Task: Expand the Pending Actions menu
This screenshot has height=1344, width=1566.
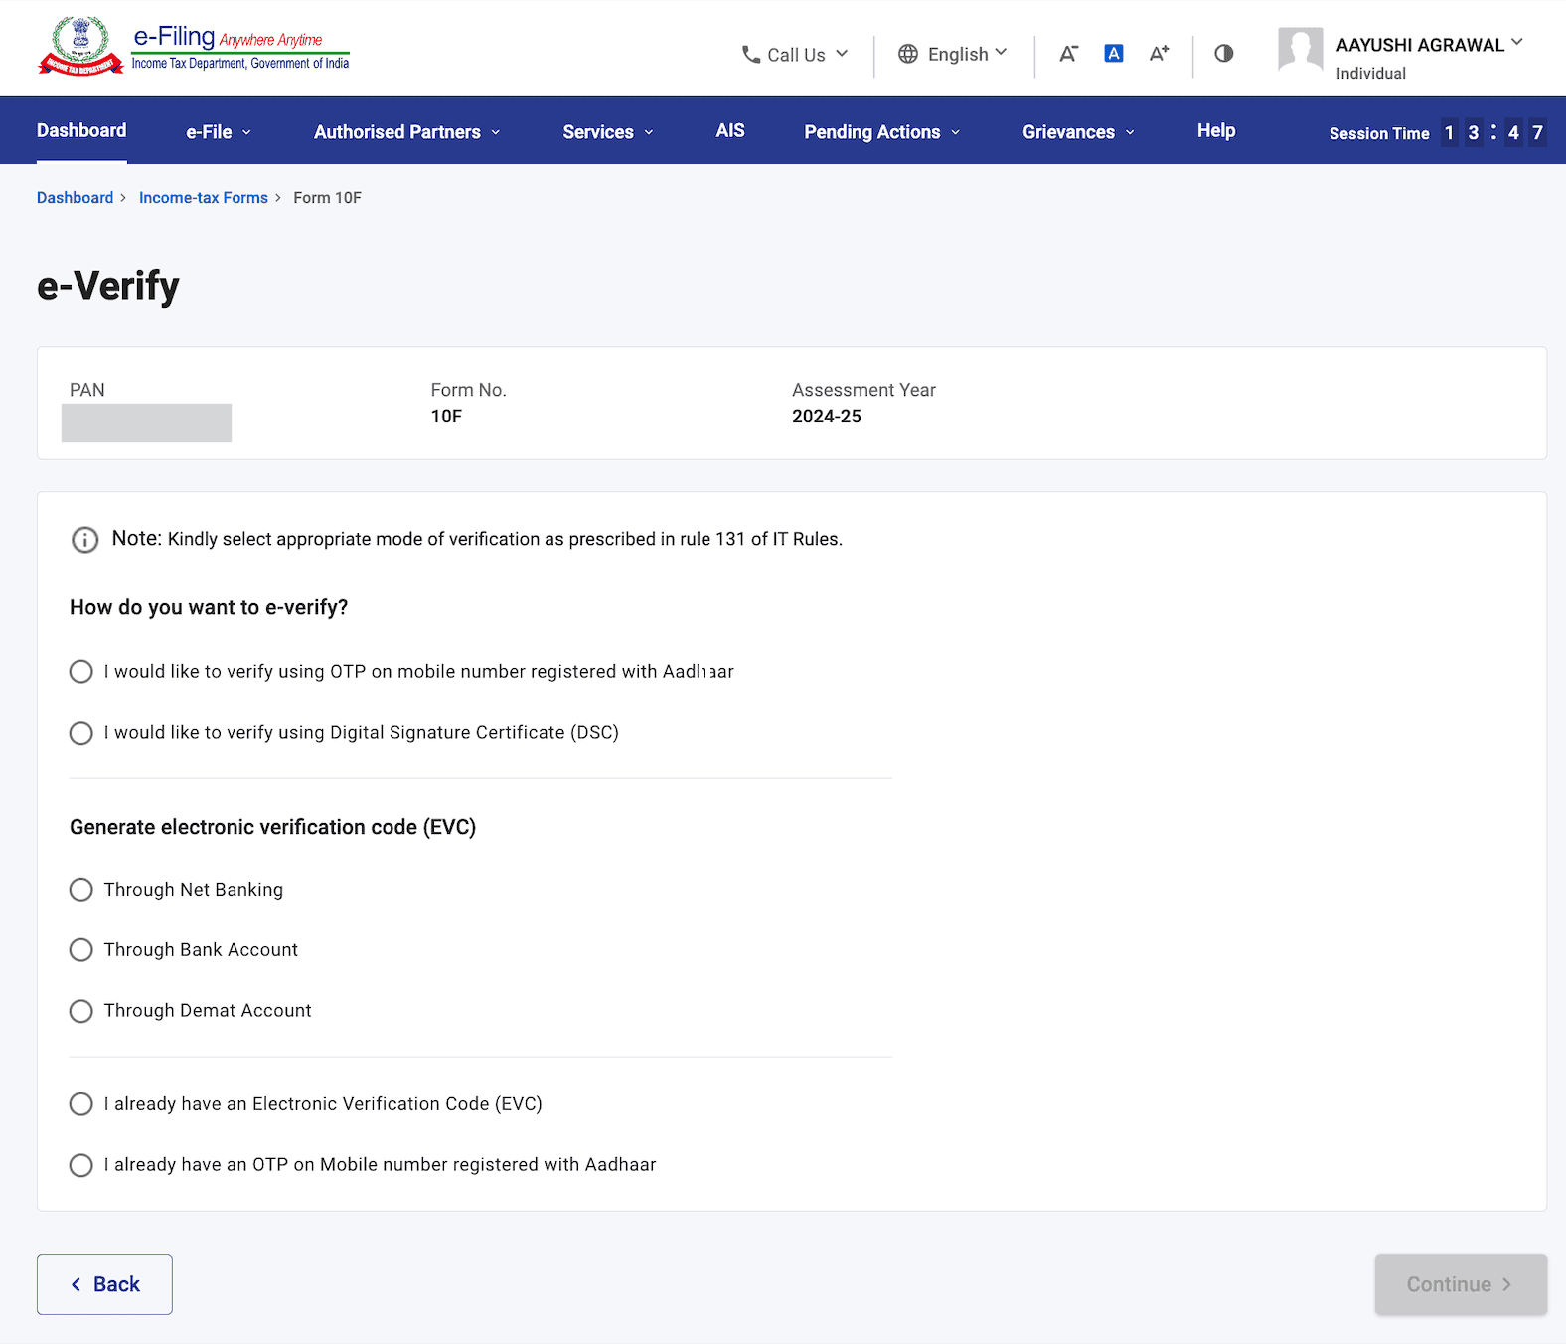Action: pyautogui.click(x=881, y=132)
